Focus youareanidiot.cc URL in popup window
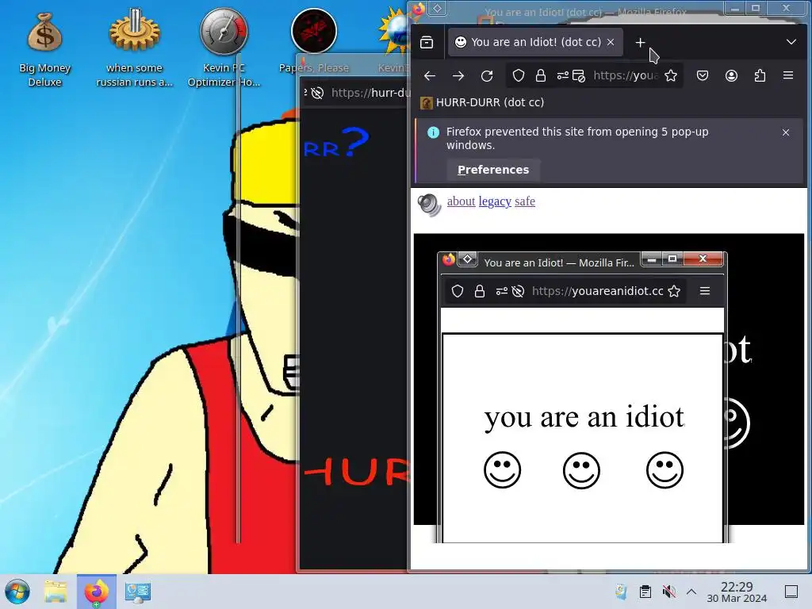 point(598,291)
